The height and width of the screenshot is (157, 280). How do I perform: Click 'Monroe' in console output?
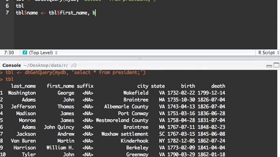coord(27,120)
